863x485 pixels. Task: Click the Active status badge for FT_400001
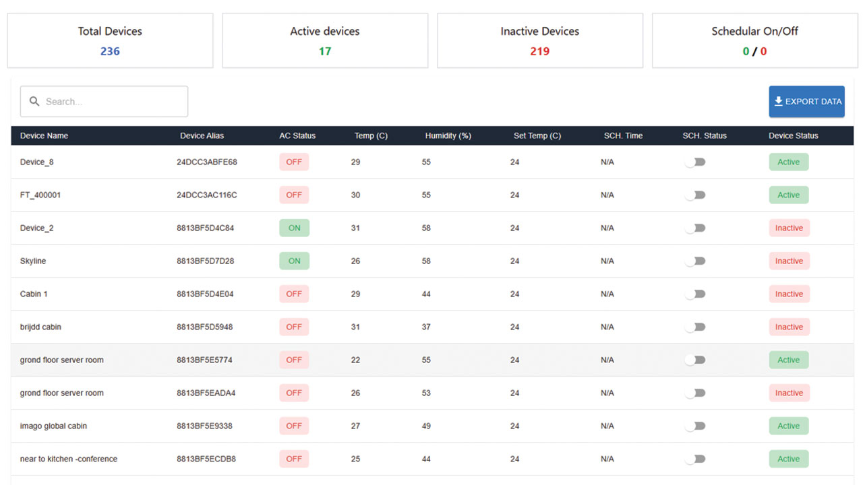[x=789, y=195]
